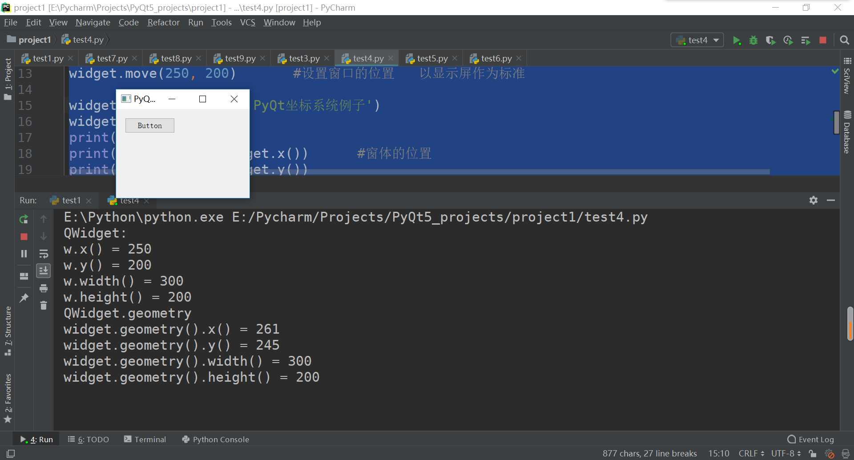
Task: Change file encoding UTF-8 in status bar
Action: [786, 453]
